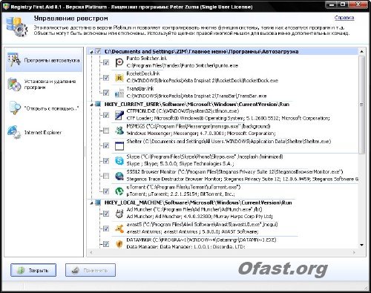
Task: Disable the DATAMNGR autorun checkbox
Action: click(106, 244)
